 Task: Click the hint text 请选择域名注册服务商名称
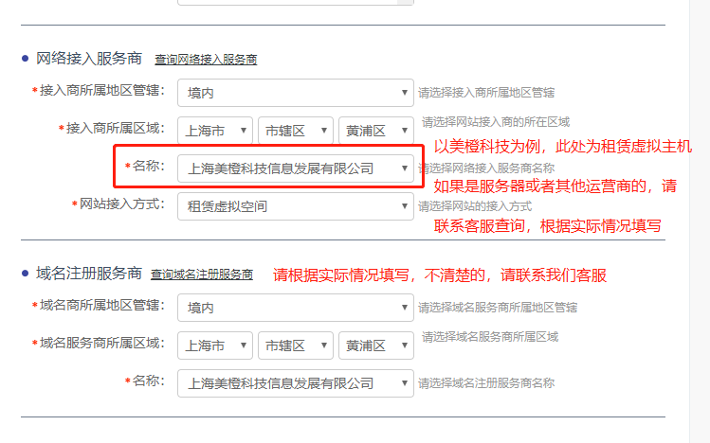[486, 383]
